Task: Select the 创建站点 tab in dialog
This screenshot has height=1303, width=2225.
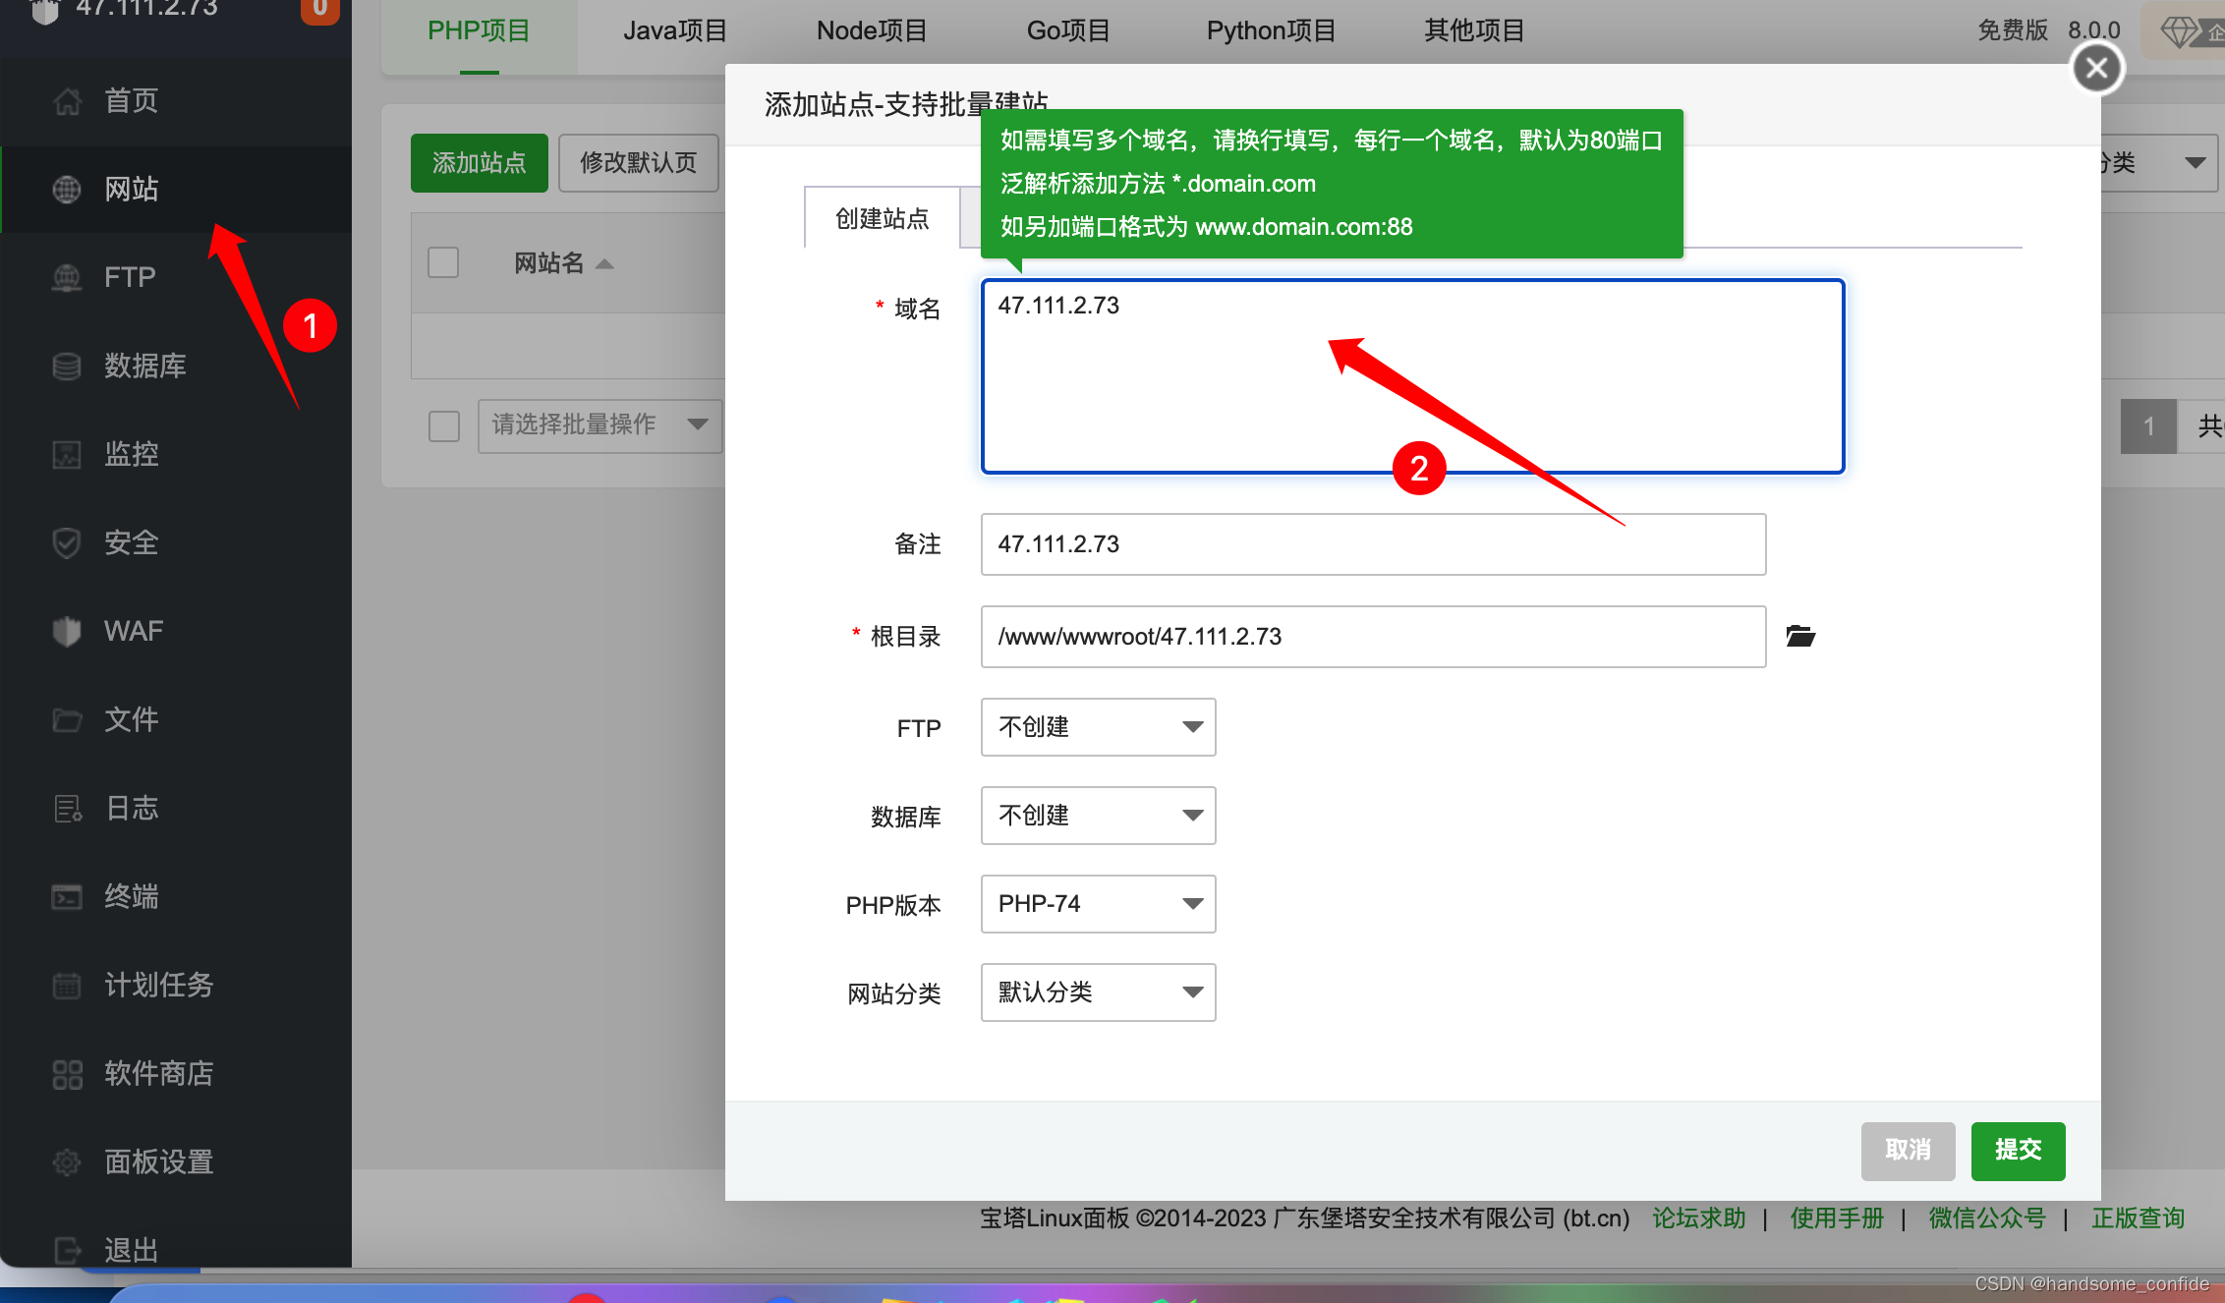Action: [880, 219]
